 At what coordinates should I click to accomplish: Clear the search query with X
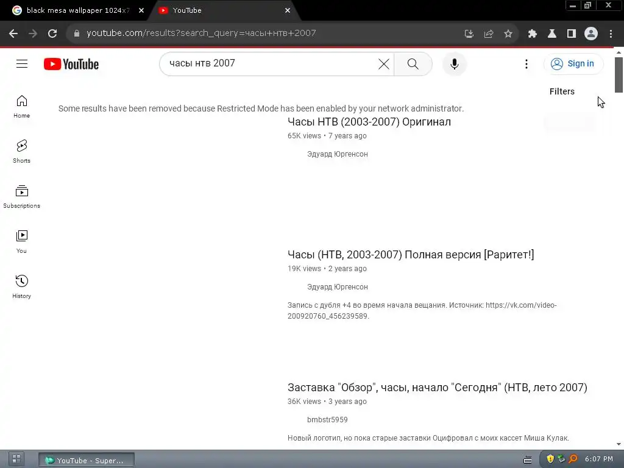384,63
